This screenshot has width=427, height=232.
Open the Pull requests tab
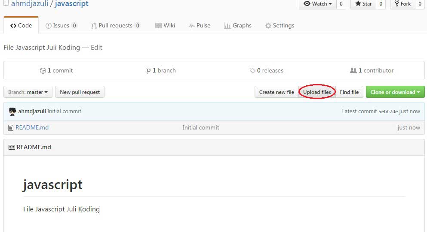coord(116,26)
